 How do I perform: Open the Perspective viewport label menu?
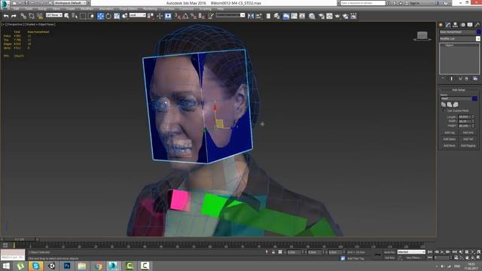pos(15,24)
